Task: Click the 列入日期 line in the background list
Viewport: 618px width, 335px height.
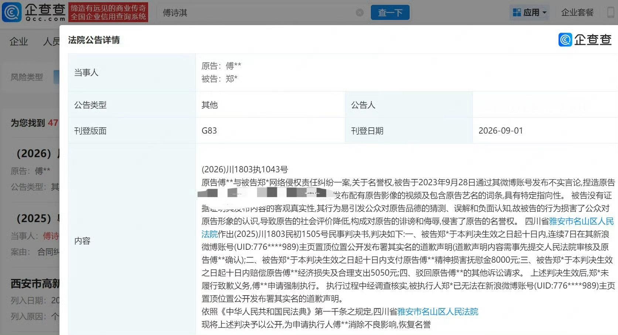Action: pos(35,300)
